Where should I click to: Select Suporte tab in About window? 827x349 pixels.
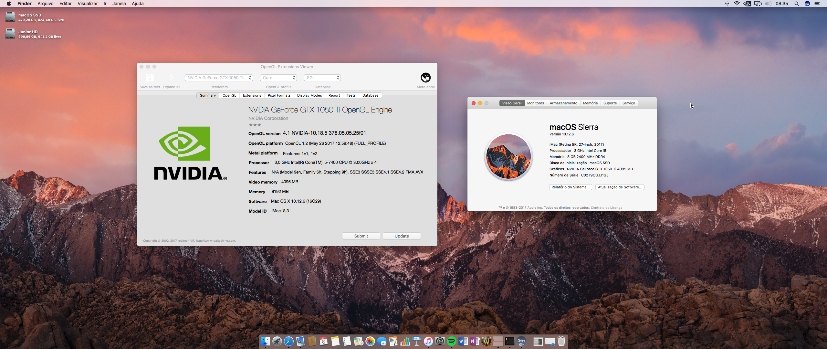(x=610, y=103)
